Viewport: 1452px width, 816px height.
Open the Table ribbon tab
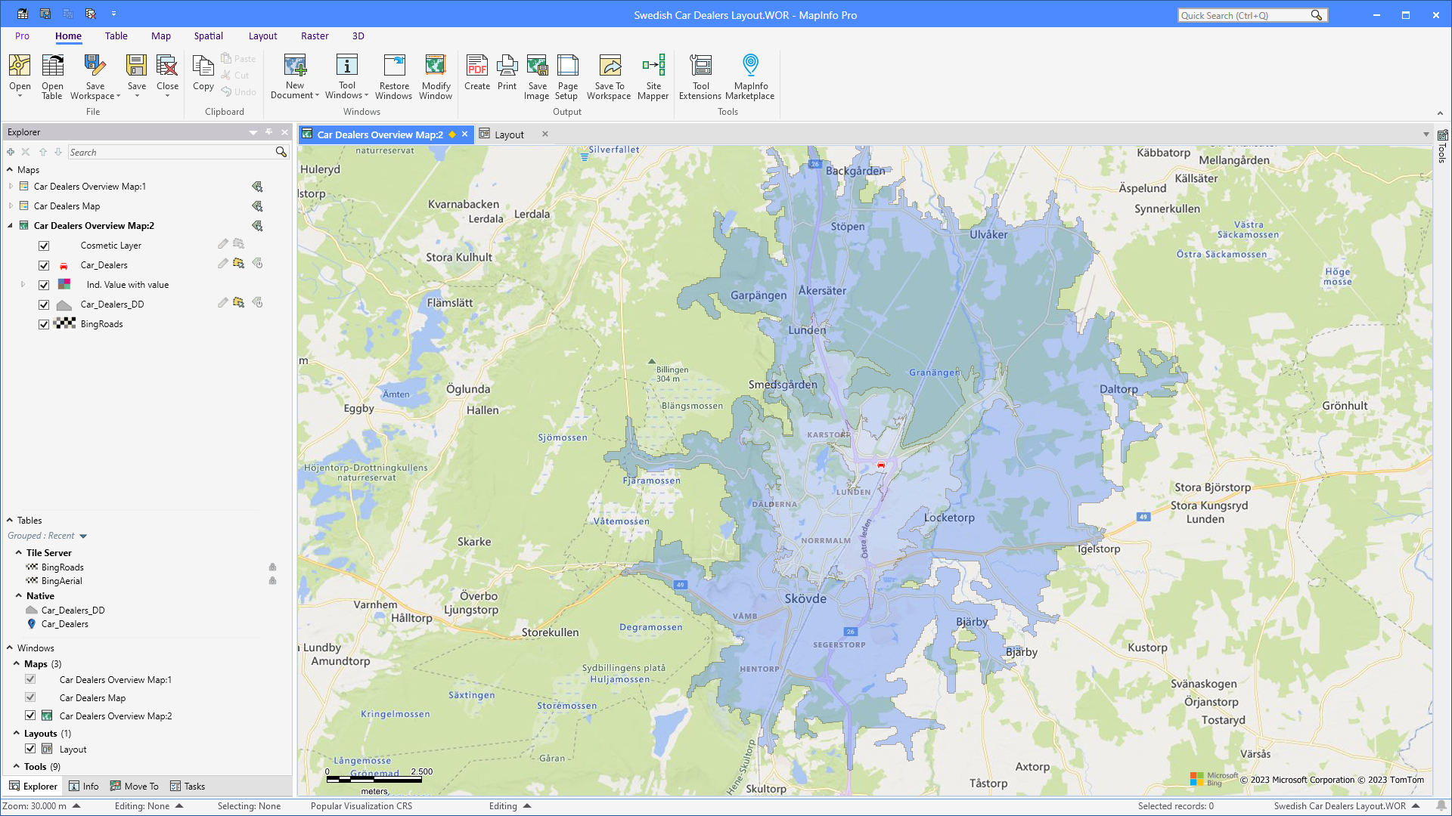116,36
